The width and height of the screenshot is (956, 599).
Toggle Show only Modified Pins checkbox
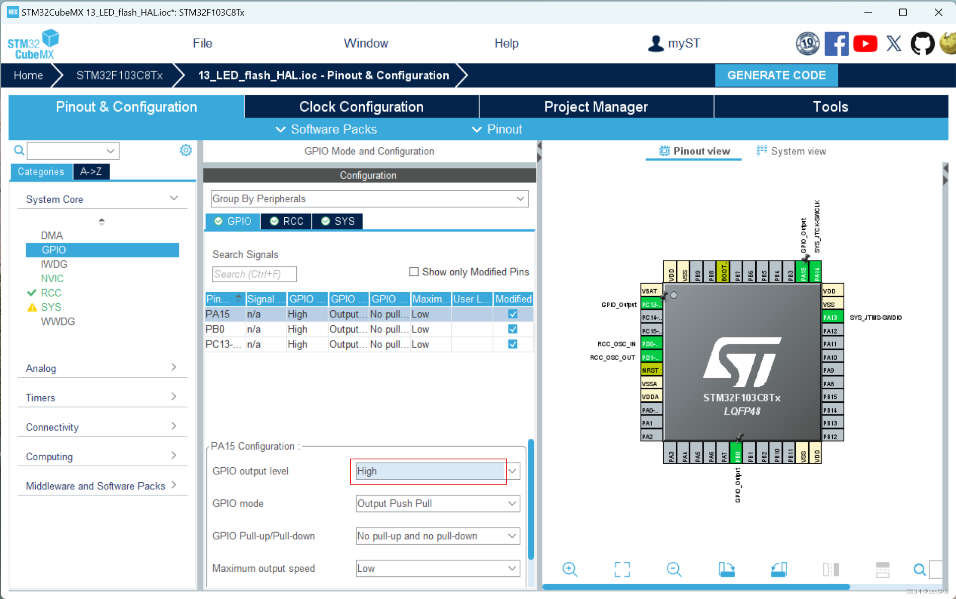[414, 272]
